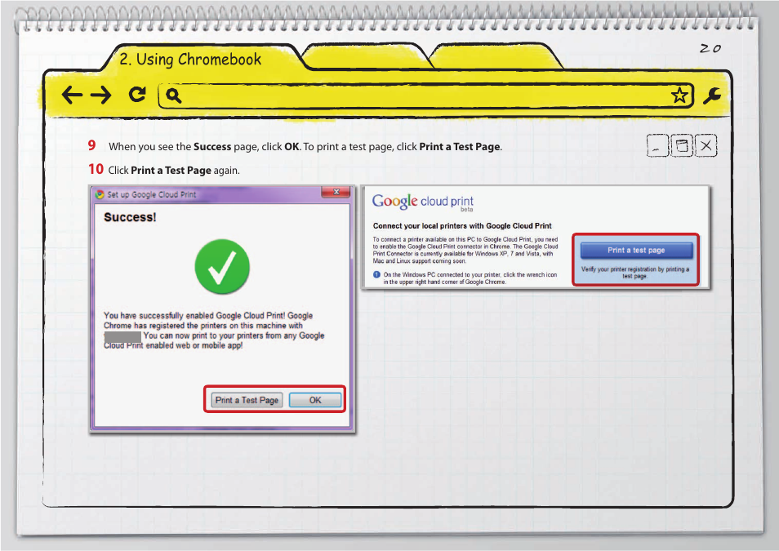Open the wrench settings menu icon
The height and width of the screenshot is (551, 779).
(712, 96)
